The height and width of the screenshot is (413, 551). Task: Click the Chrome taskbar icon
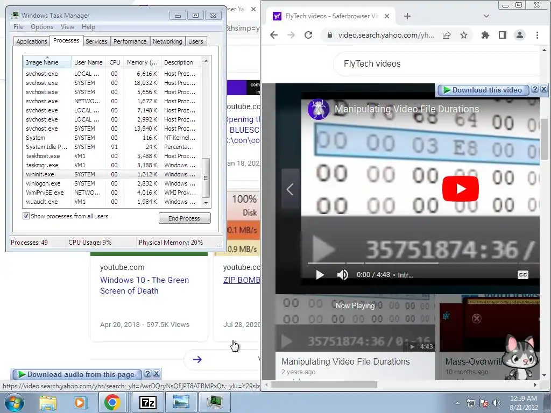click(x=112, y=402)
